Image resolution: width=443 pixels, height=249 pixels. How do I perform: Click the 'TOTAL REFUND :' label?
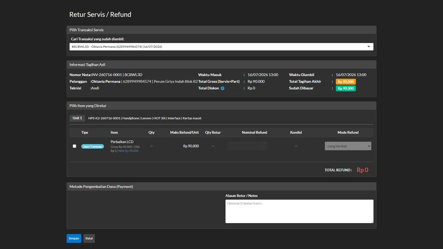(338, 170)
